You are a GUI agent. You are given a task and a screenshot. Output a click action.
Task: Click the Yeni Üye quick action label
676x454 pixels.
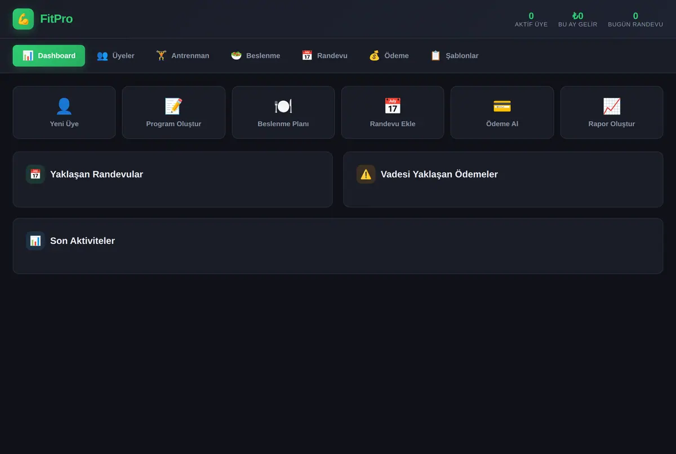(x=64, y=124)
